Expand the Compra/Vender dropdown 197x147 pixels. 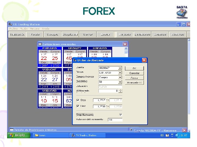(120, 77)
